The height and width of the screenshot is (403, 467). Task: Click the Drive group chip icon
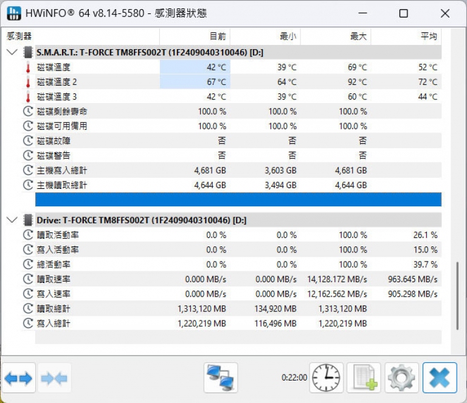coord(28,220)
